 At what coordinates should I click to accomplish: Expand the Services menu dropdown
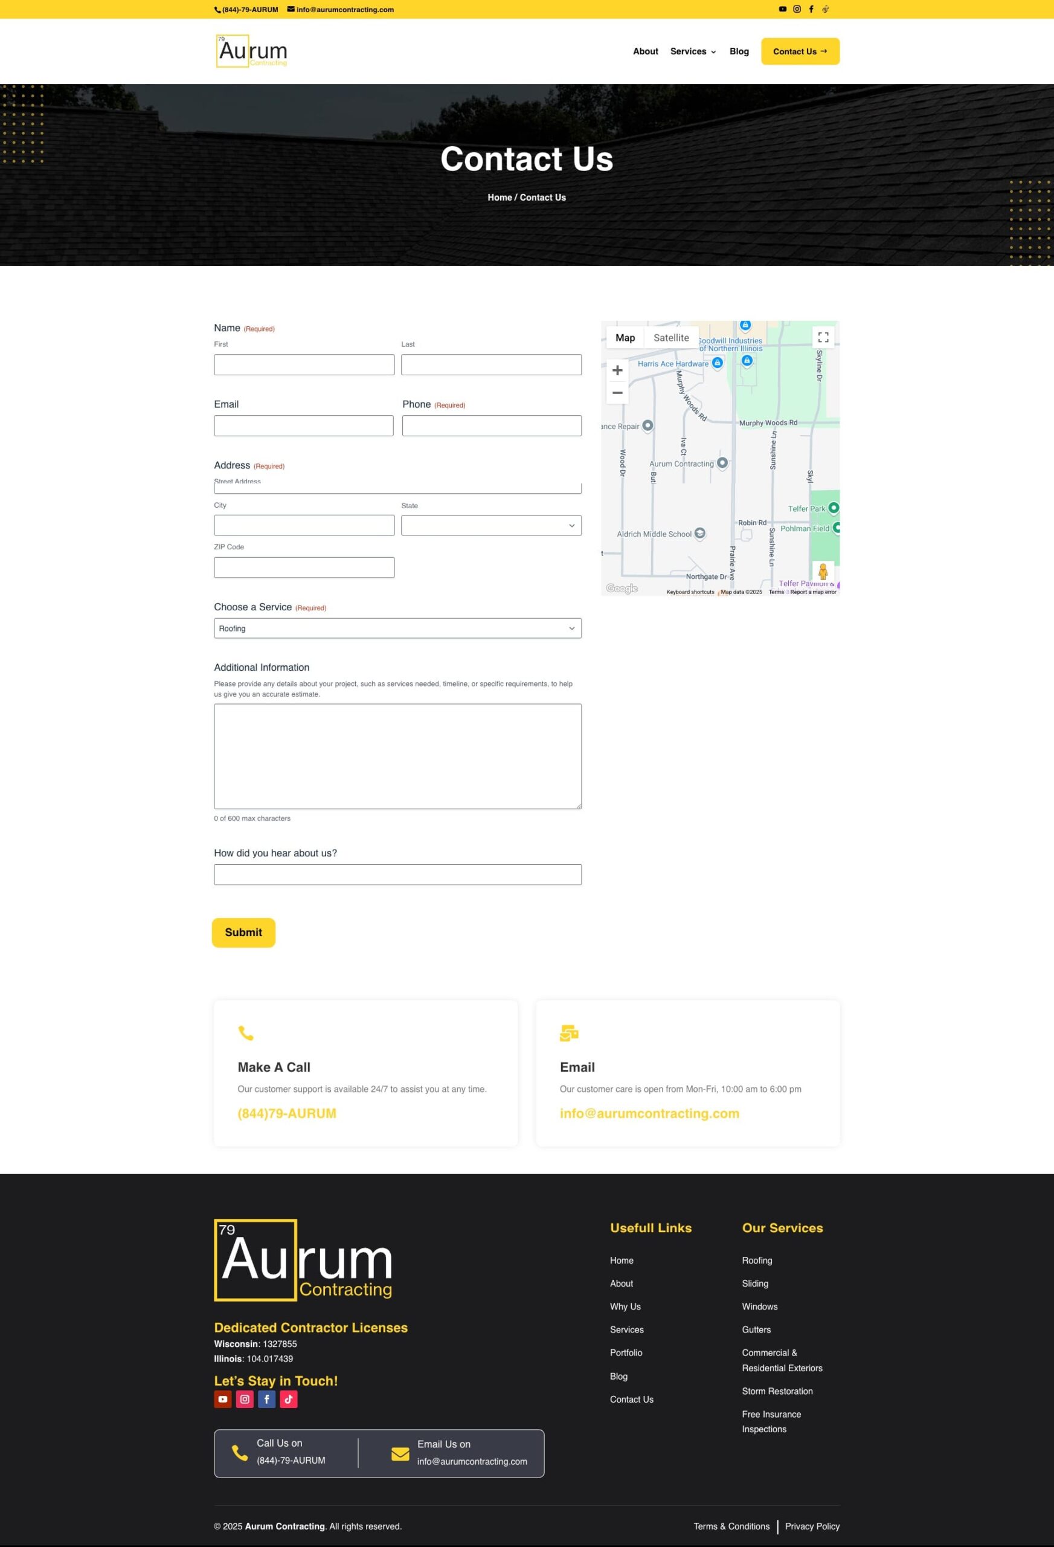(693, 51)
